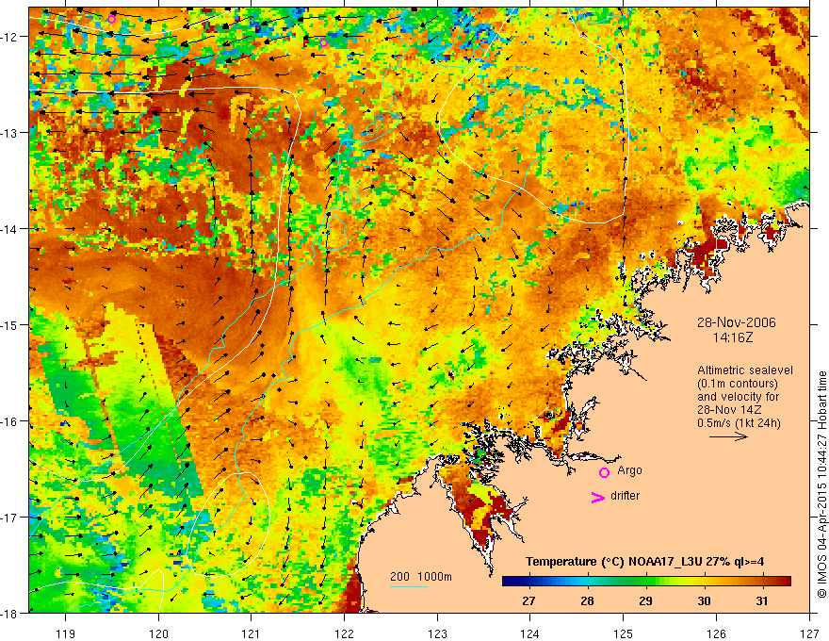Click longitude axis label 126
This screenshot has height=641, width=829.
coord(716,633)
